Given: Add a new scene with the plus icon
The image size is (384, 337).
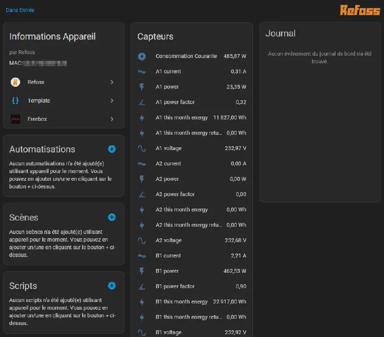Looking at the screenshot, I should click(112, 217).
